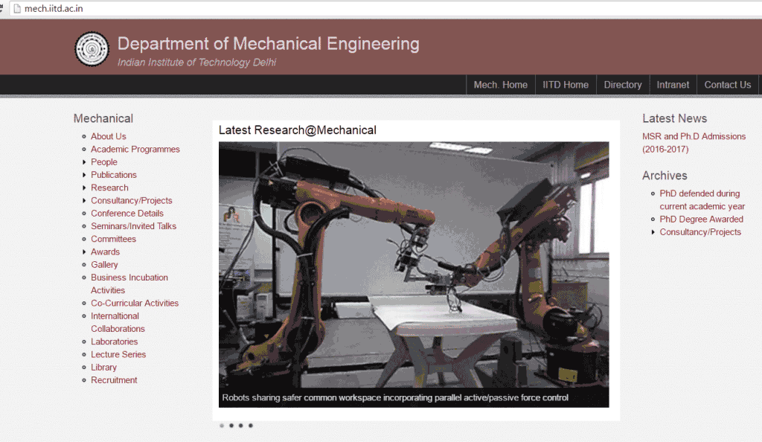
Task: Expand the Publications arrow in sidebar
Action: point(84,175)
